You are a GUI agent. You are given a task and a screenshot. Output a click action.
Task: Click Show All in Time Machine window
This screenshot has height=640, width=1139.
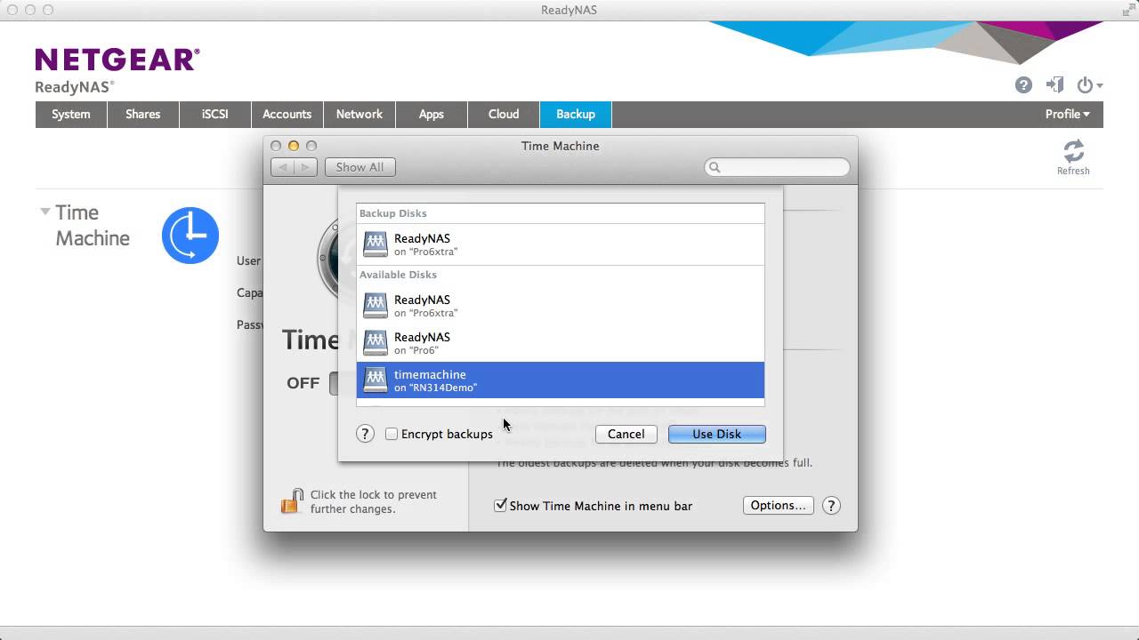pyautogui.click(x=359, y=167)
